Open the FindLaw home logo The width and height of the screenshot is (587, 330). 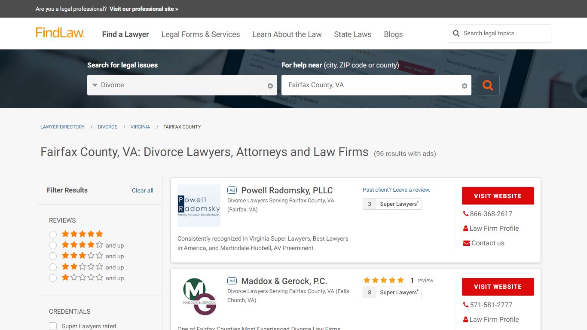point(60,33)
